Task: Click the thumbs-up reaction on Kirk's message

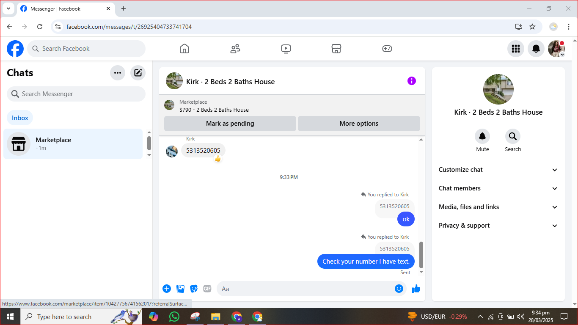Action: coord(218,159)
